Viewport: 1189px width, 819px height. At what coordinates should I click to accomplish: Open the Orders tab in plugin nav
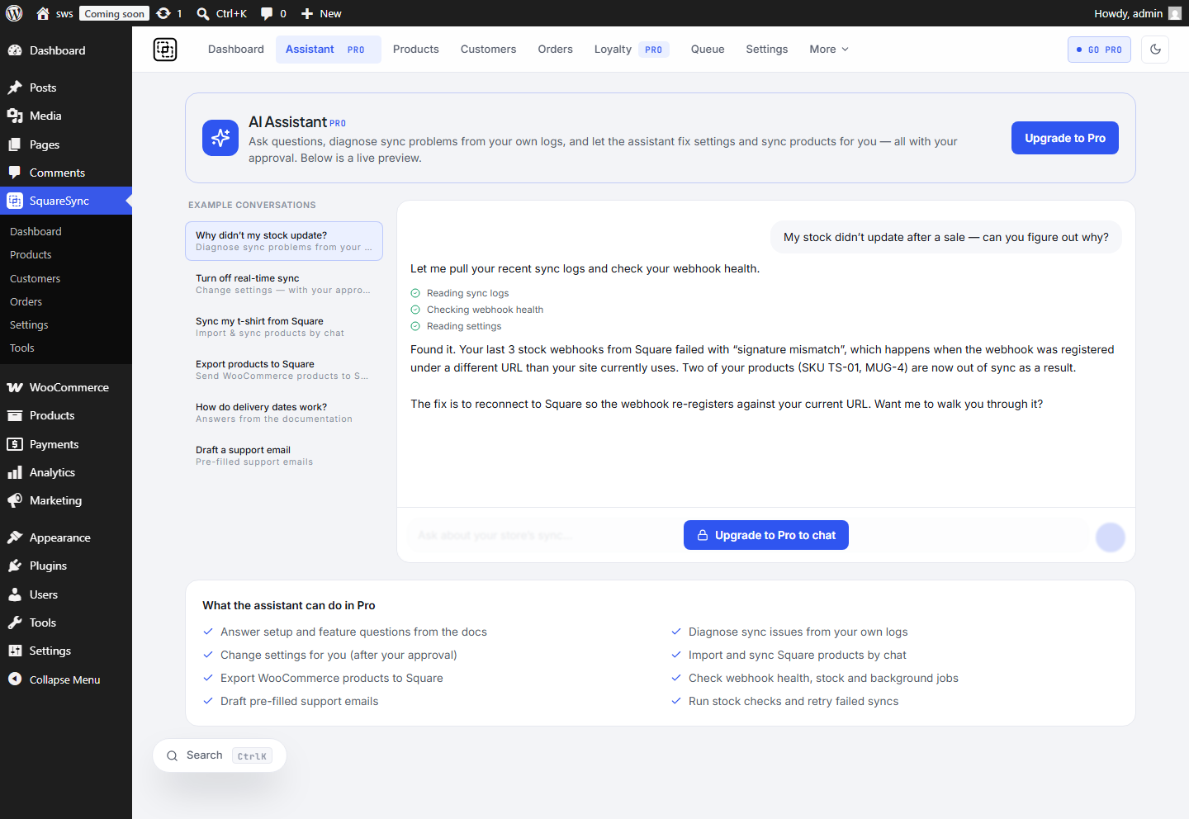pyautogui.click(x=555, y=50)
